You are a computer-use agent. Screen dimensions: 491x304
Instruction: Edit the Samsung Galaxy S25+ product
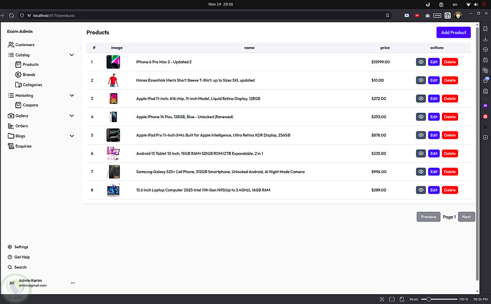pyautogui.click(x=434, y=172)
